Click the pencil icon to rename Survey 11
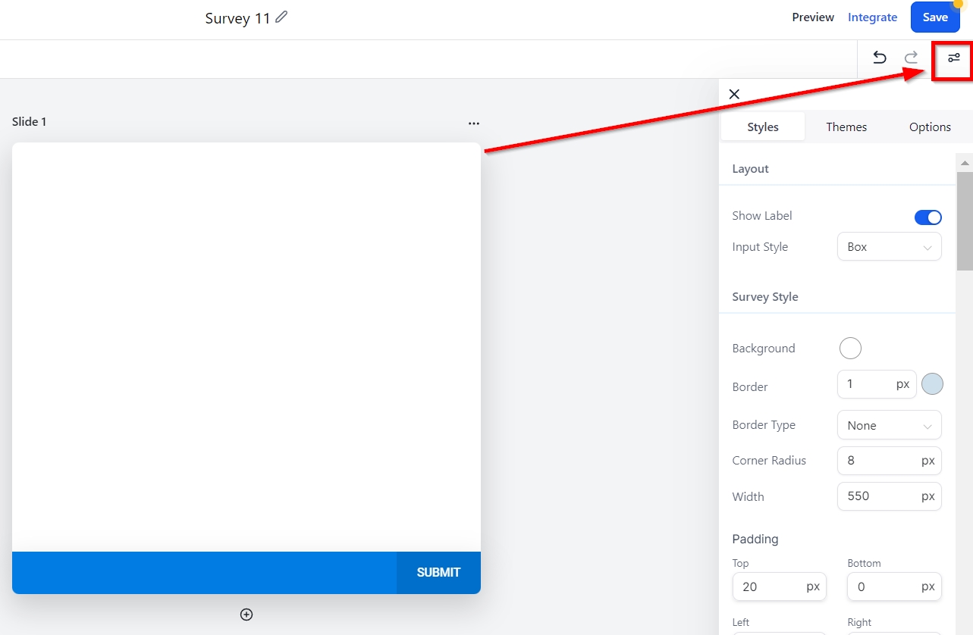 click(282, 17)
